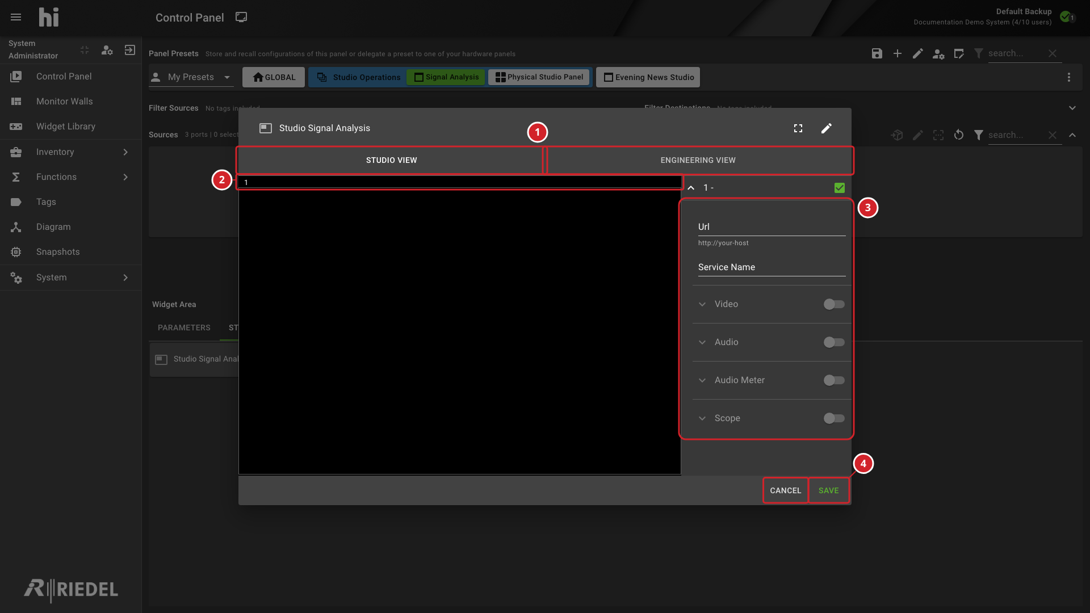
Task: Filter panel presets with the funnel icon
Action: coord(979,53)
